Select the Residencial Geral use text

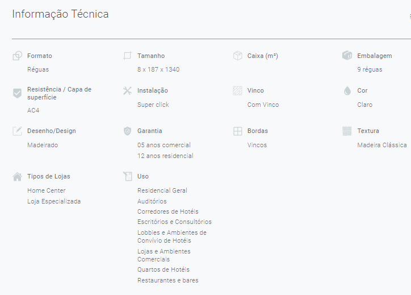coord(162,190)
